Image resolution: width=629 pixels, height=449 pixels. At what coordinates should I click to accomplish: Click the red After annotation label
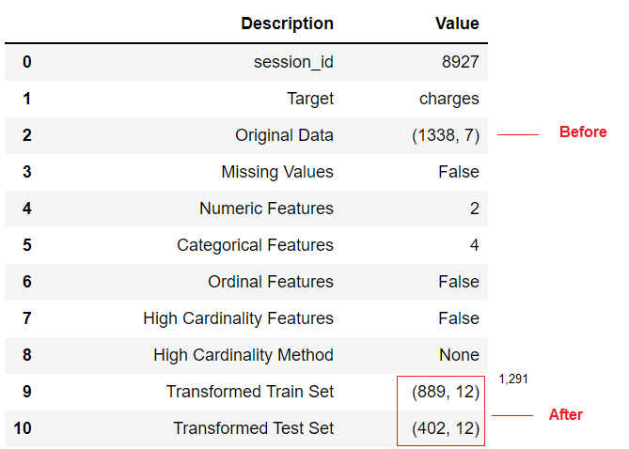(x=566, y=414)
